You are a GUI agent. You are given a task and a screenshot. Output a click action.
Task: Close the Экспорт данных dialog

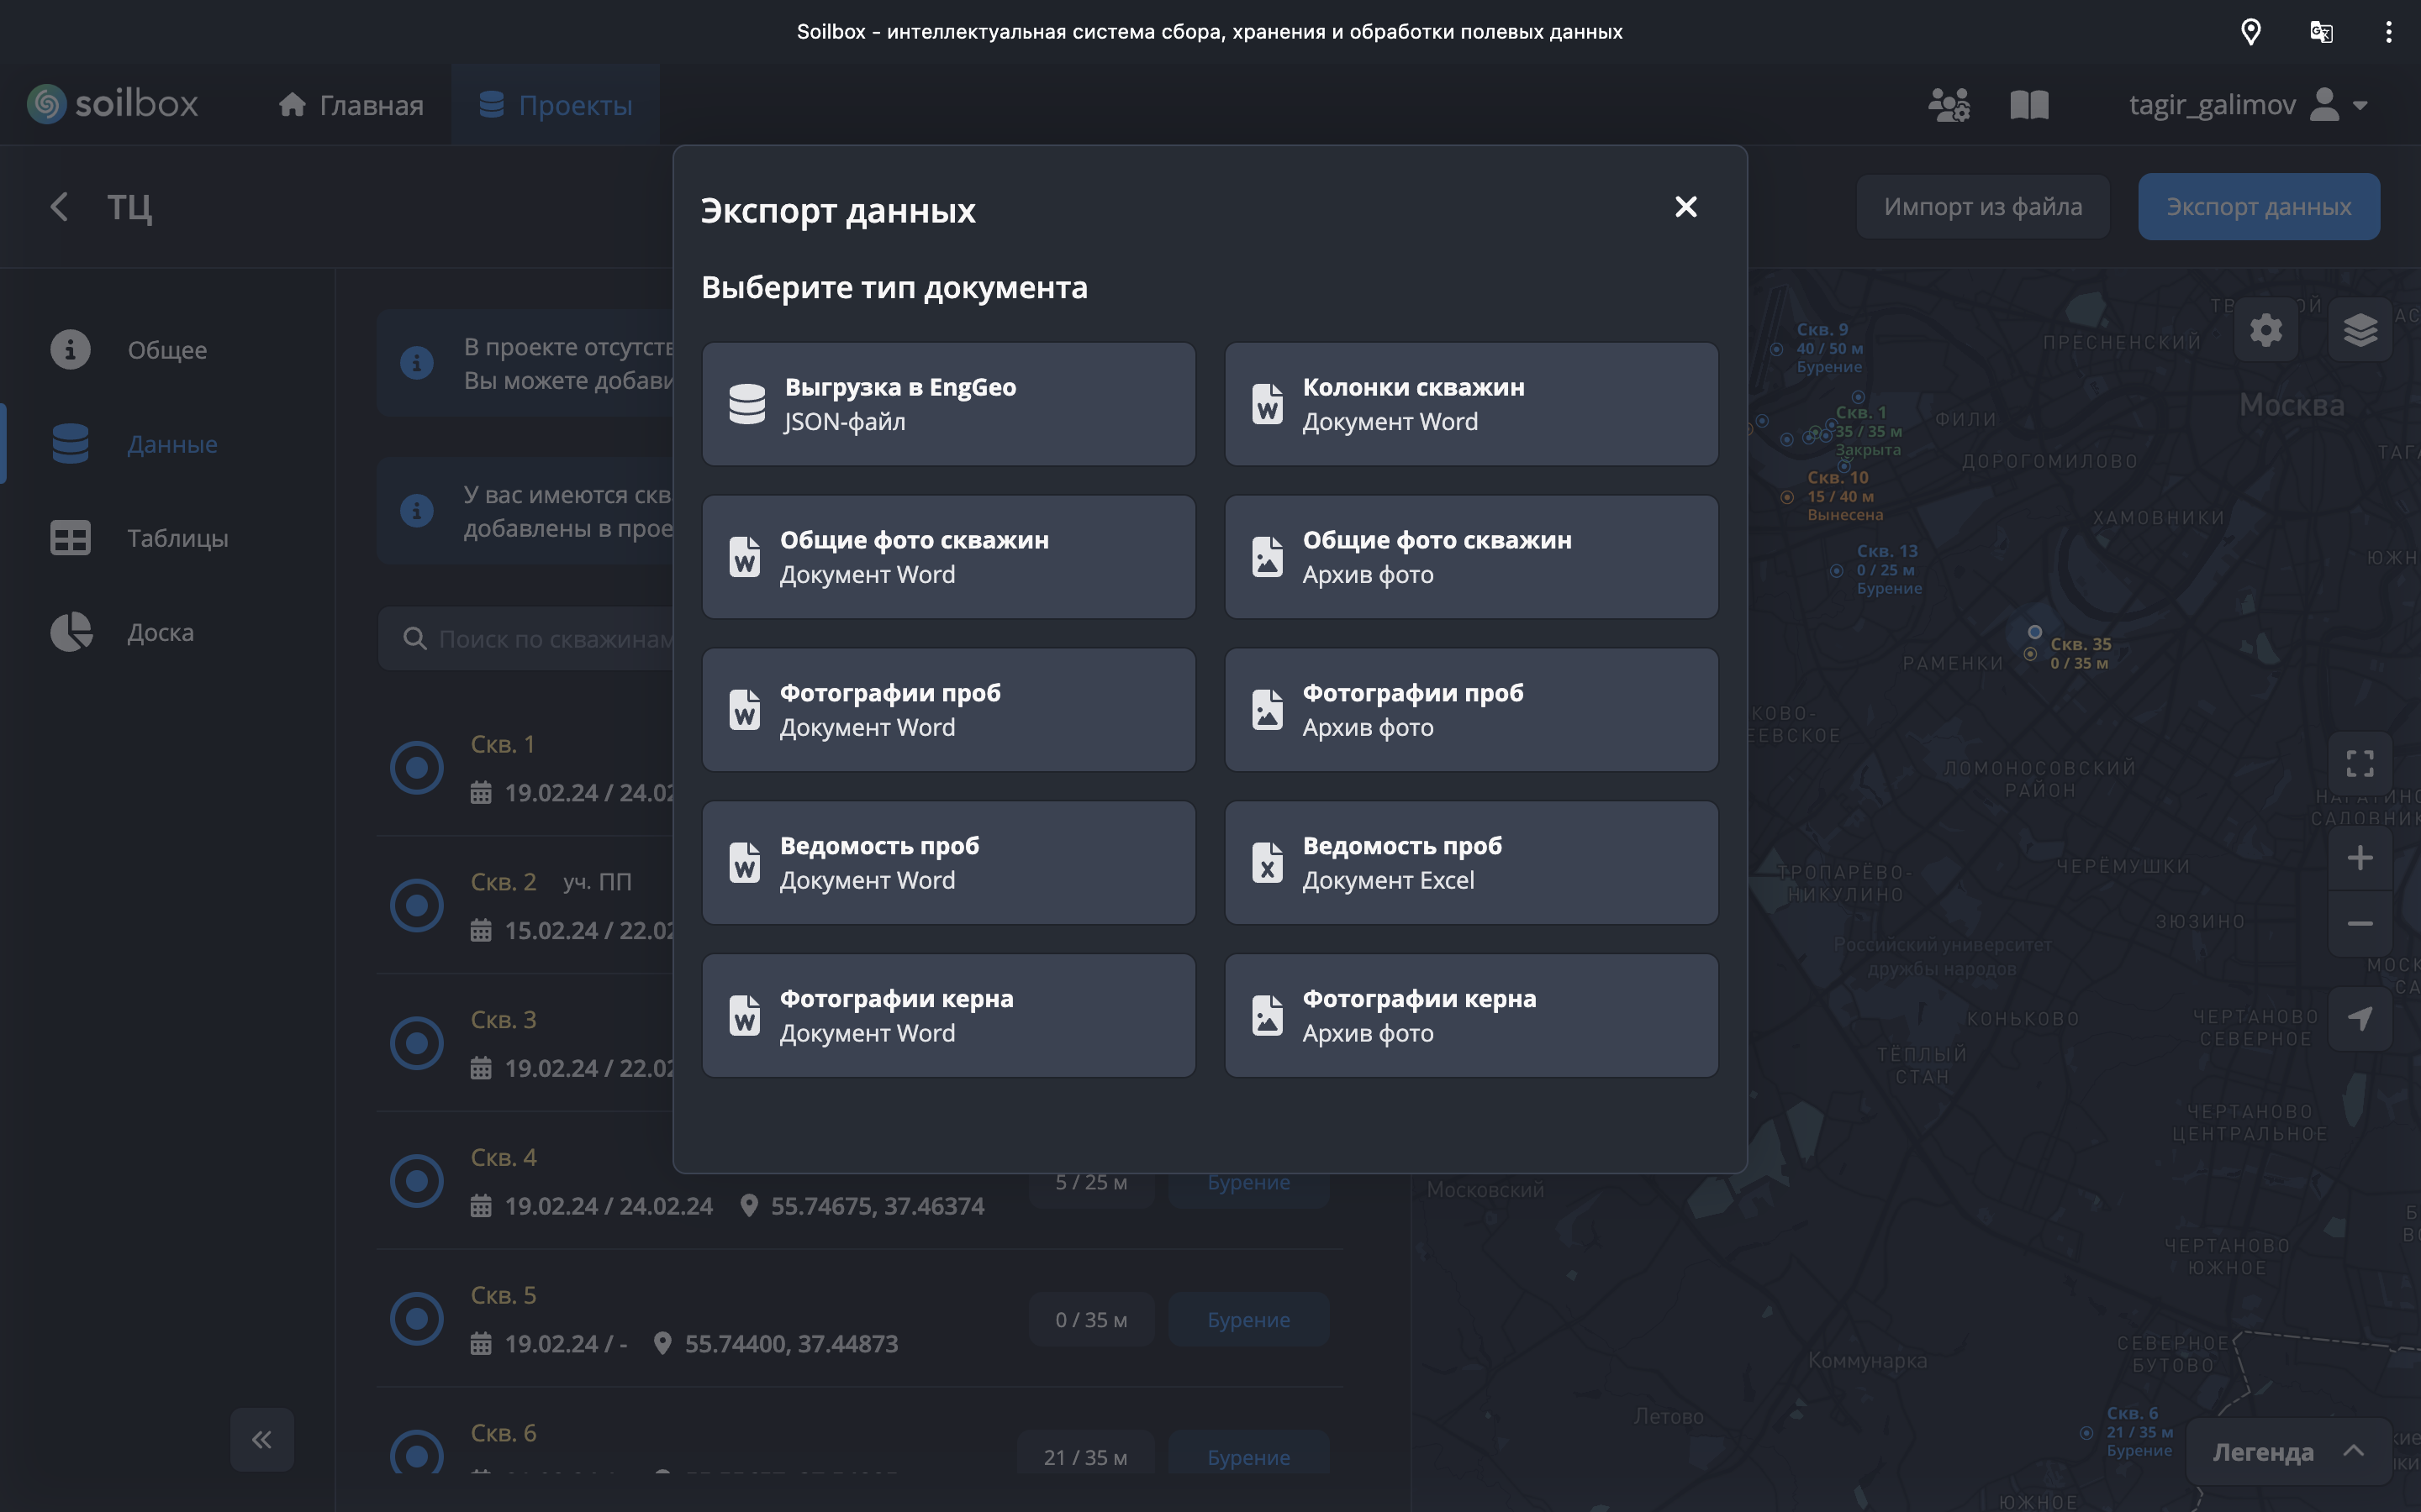point(1685,207)
